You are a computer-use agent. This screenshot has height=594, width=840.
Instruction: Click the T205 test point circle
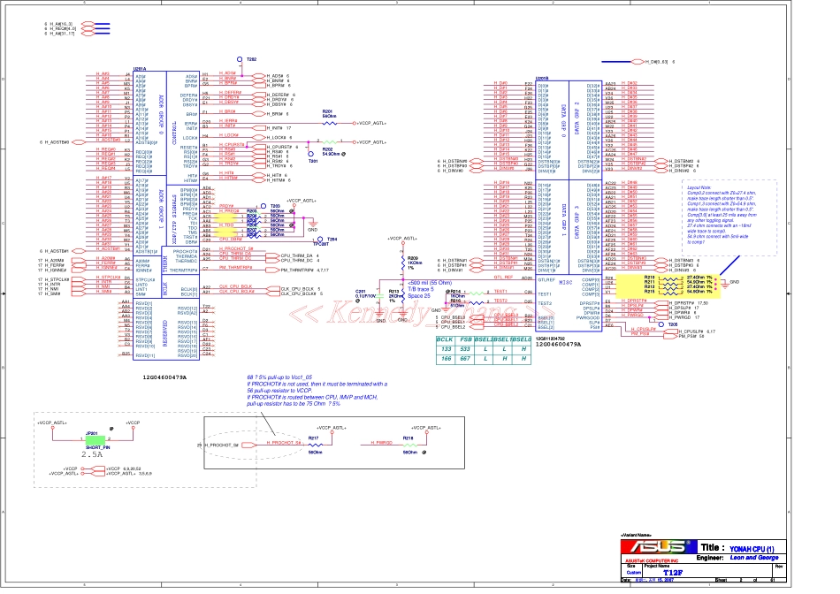click(x=661, y=324)
